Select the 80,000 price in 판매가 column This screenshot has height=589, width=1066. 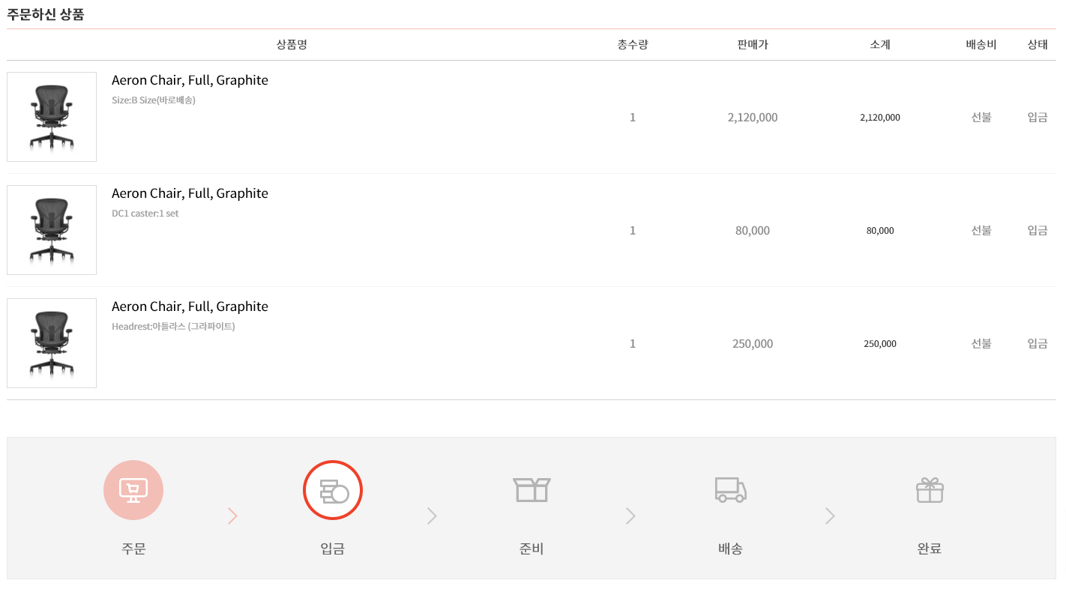(753, 231)
